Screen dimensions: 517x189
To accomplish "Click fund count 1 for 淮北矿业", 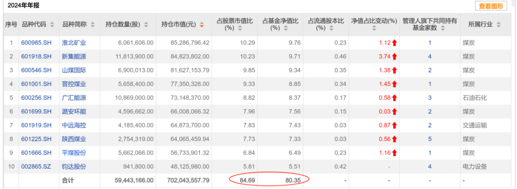I will (x=430, y=43).
